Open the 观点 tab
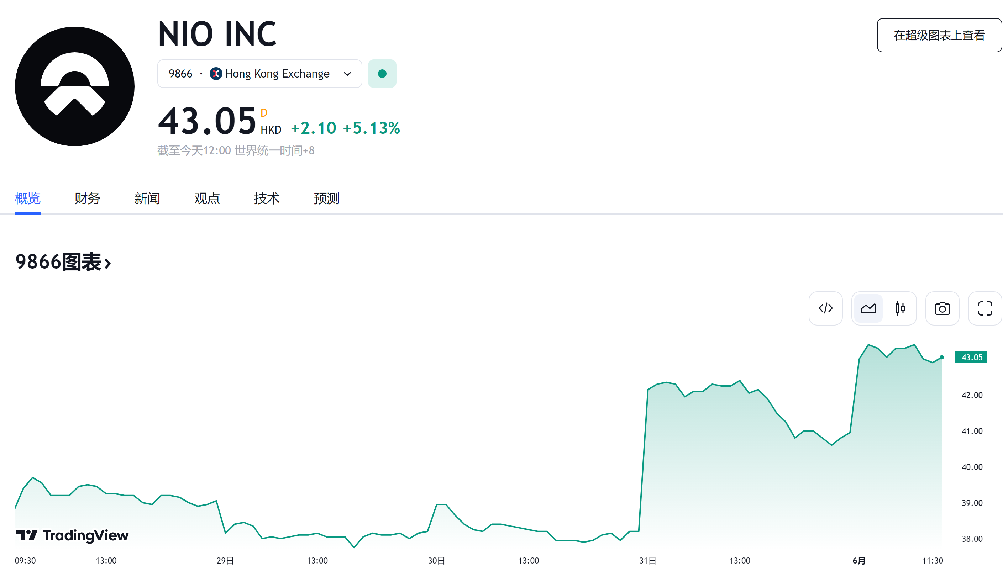The width and height of the screenshot is (1003, 582). pyautogui.click(x=206, y=198)
